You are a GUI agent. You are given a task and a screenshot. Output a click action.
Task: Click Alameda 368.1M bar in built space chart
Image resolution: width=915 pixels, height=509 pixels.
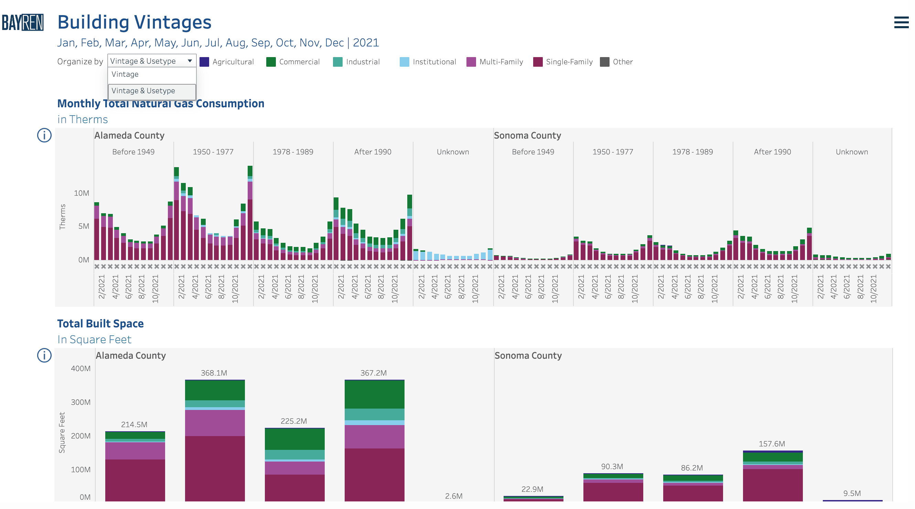tap(215, 441)
